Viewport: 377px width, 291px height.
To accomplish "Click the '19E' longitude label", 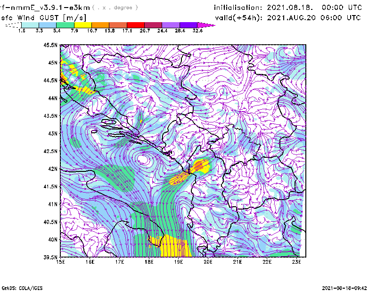I will pos(179,262).
